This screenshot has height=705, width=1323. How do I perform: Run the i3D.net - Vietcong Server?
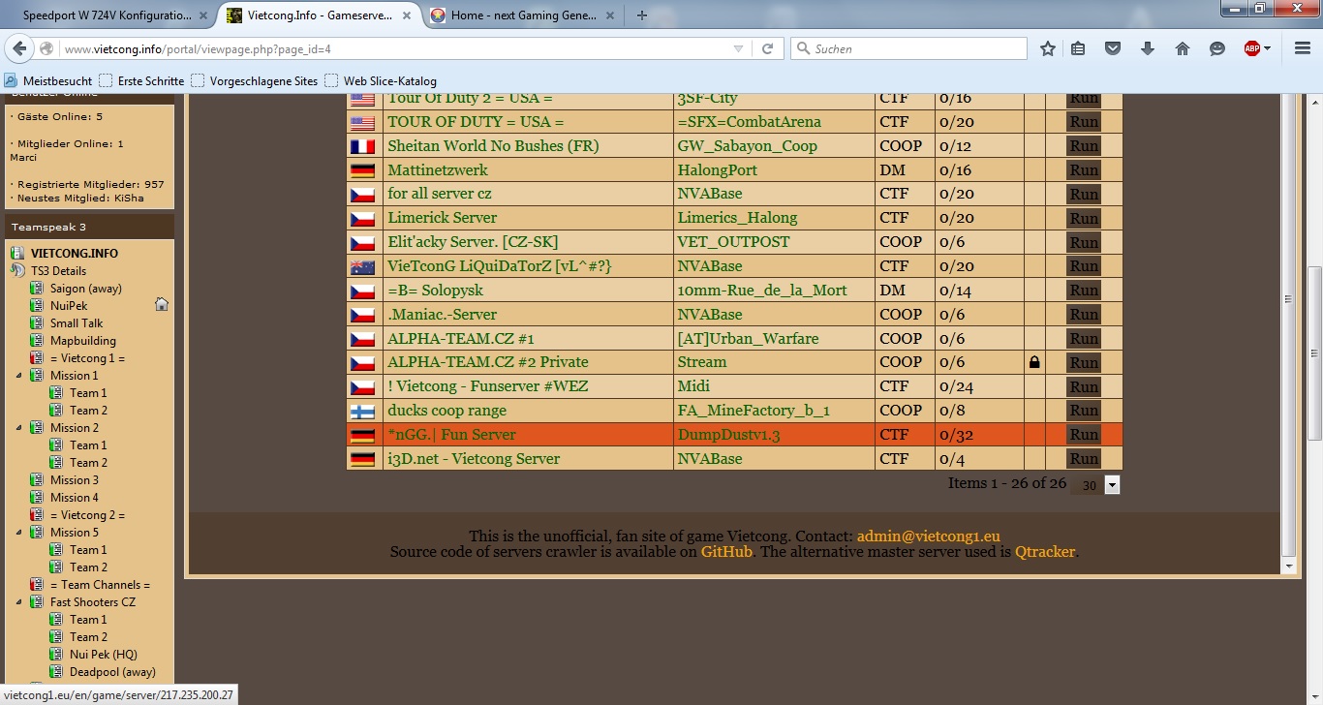point(1084,459)
